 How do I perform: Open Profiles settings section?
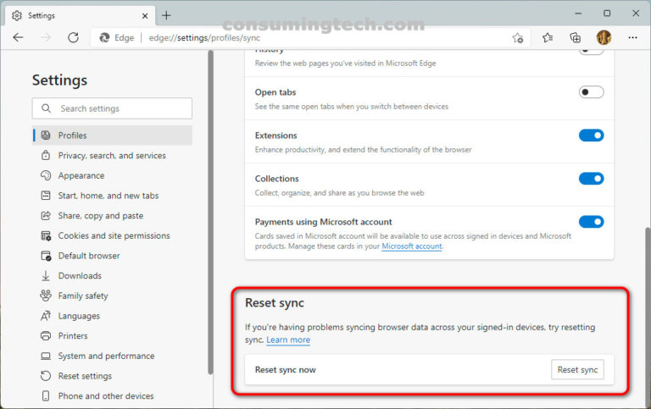[x=112, y=135]
